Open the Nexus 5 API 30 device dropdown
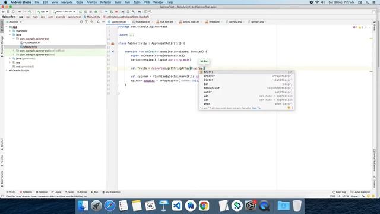380x214 pixels. click(x=64, y=12)
